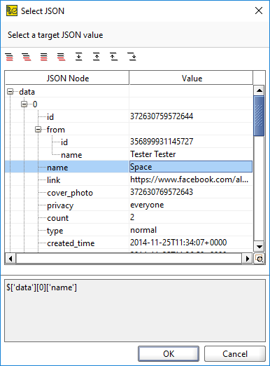270x366 pixels.
Task: Select the type tree node
Action: click(55, 231)
